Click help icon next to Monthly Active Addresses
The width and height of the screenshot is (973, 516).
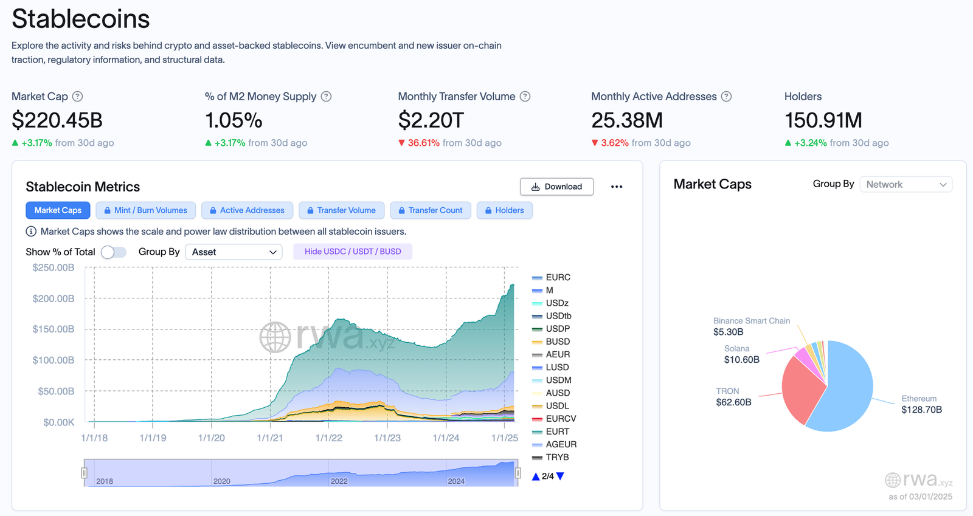pyautogui.click(x=726, y=96)
